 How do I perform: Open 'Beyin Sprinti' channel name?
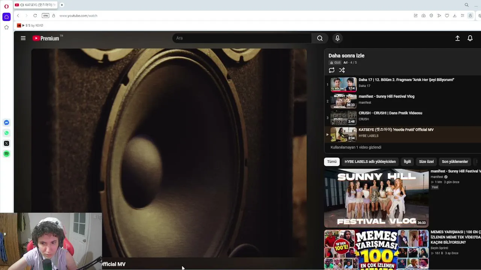click(x=439, y=248)
